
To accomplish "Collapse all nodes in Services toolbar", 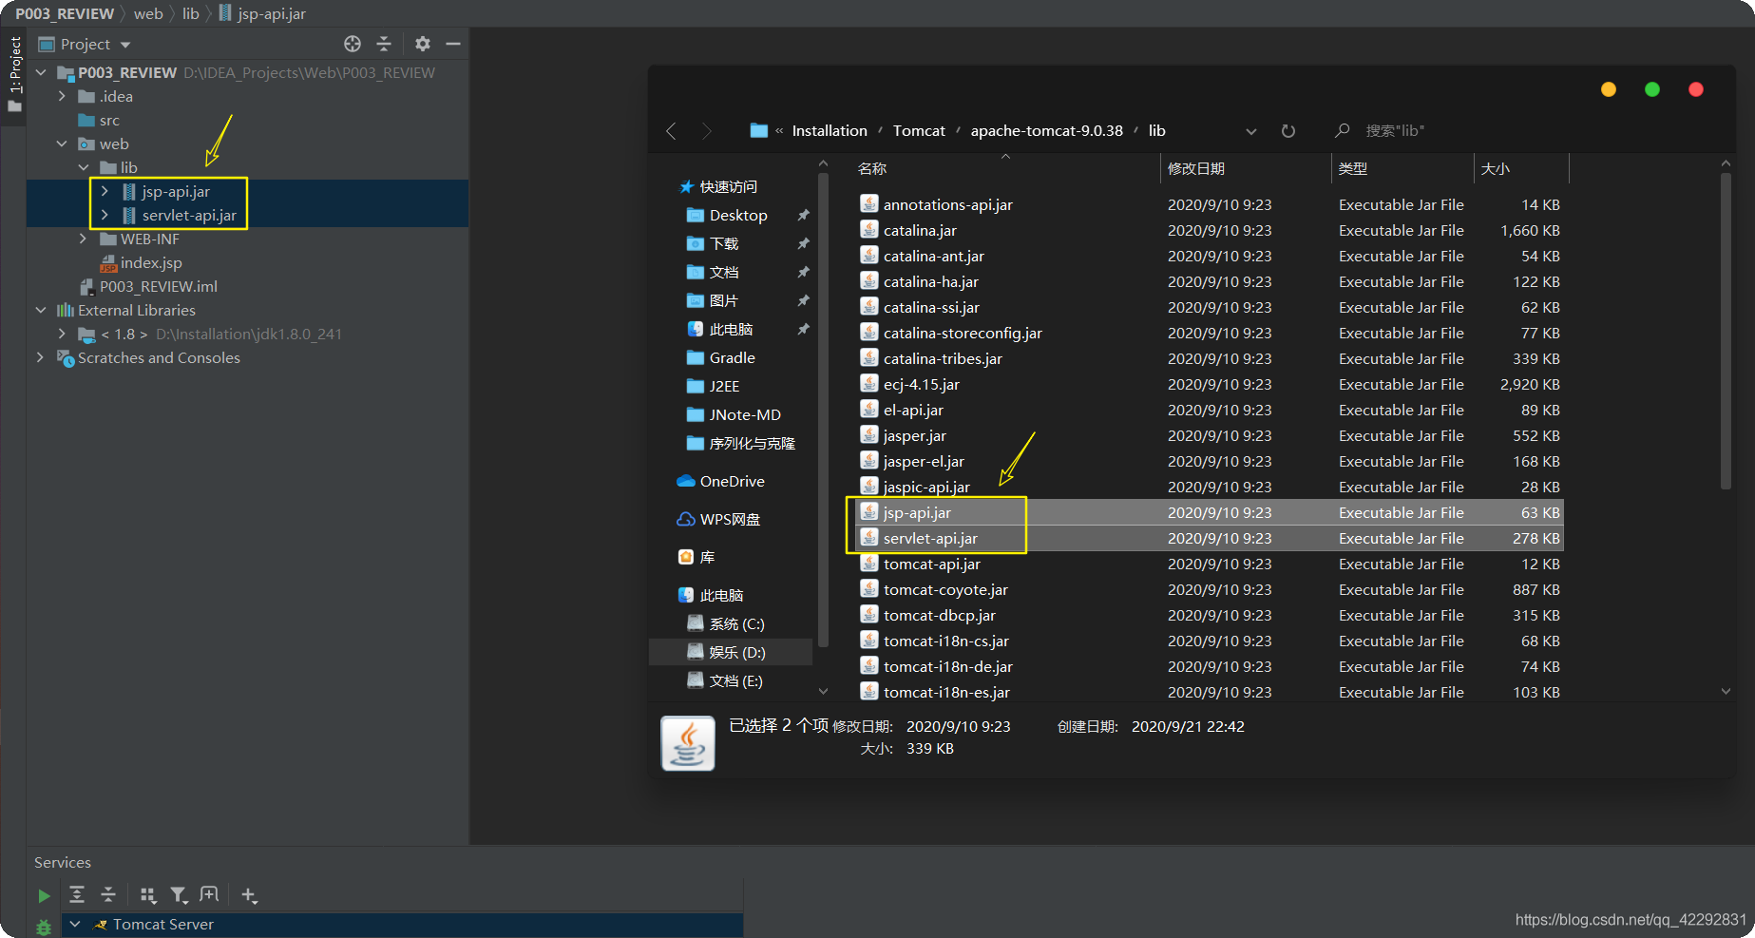I will 108,894.
